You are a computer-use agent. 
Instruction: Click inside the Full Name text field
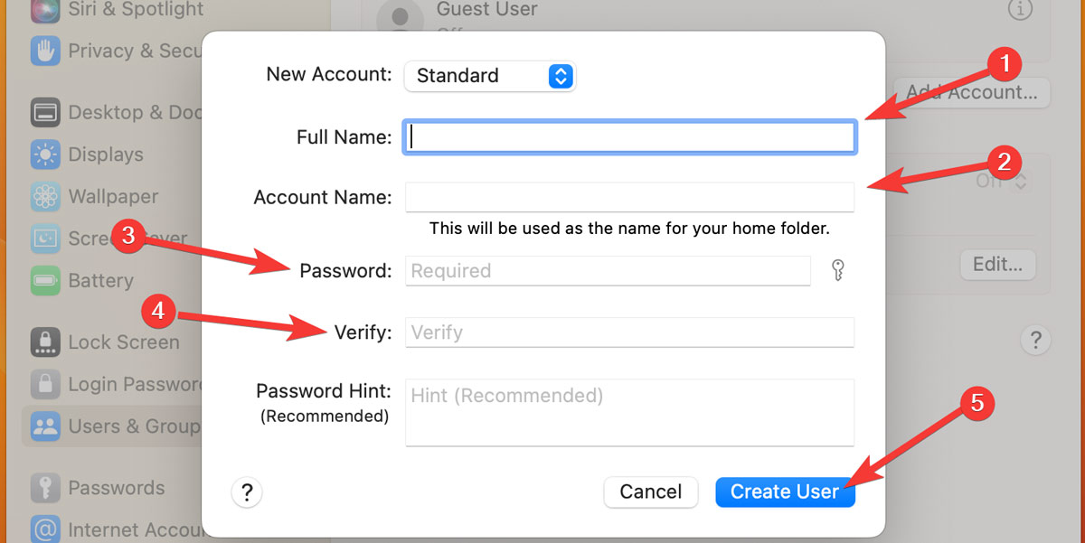pos(630,136)
